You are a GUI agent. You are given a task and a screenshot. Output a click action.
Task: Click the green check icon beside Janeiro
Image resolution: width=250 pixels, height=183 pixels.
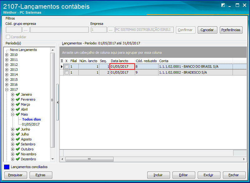tap(18, 94)
